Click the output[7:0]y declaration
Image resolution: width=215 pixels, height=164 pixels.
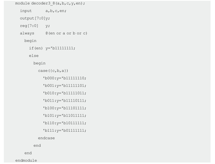(x=35, y=18)
